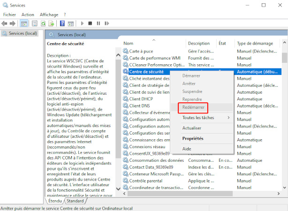
Task: Open the Affichage menu
Action: click(x=49, y=15)
